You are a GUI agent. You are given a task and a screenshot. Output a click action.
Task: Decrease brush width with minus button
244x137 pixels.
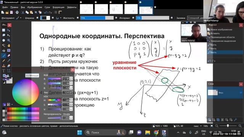click(37, 18)
